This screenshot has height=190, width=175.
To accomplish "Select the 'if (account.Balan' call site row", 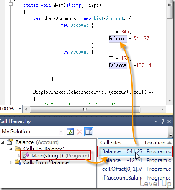I will 135,178.
